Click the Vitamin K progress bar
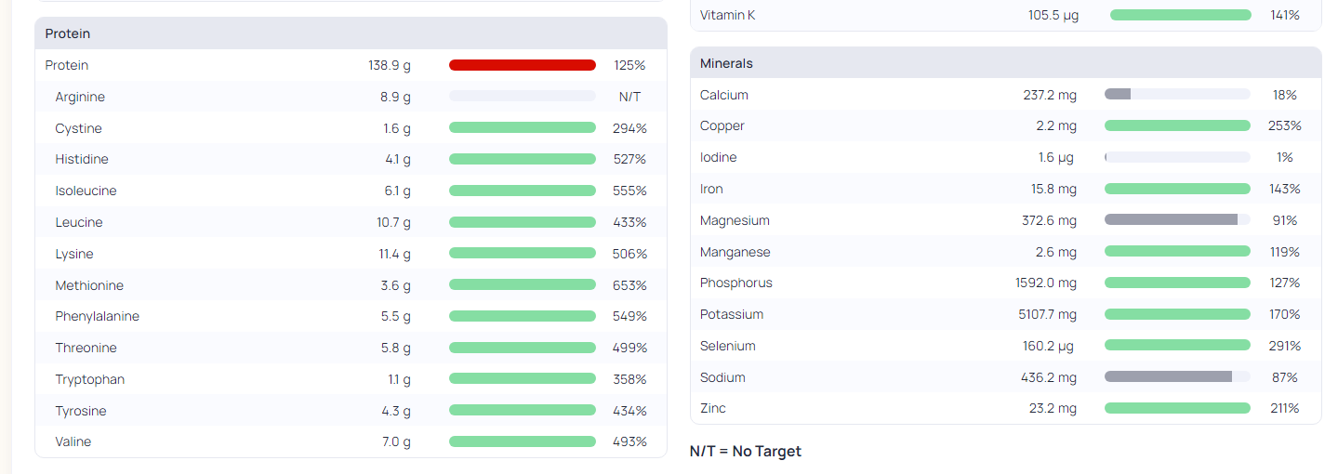The height and width of the screenshot is (474, 1338). pos(1181,15)
